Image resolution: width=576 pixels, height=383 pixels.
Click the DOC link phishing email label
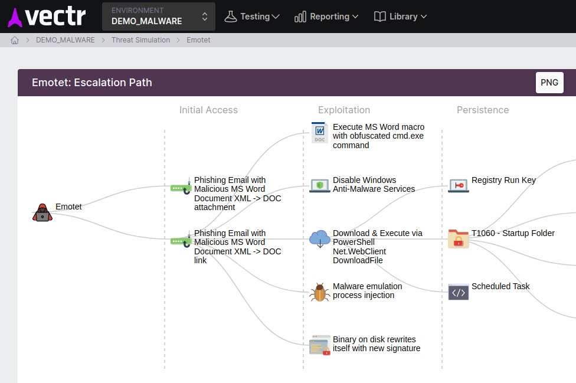click(237, 247)
